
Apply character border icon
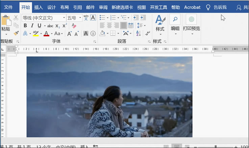click(93, 18)
